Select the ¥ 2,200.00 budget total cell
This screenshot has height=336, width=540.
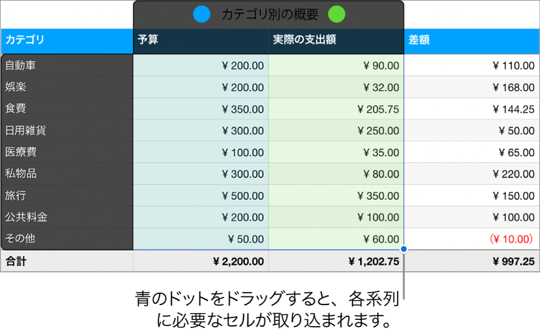coord(201,261)
